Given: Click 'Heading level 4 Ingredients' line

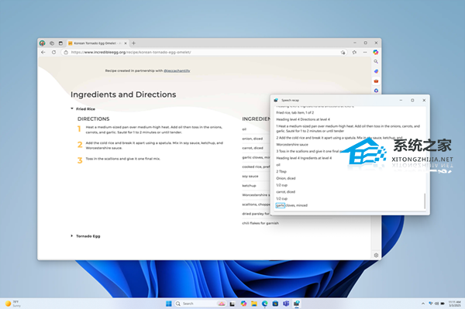Looking at the screenshot, I should (x=304, y=158).
